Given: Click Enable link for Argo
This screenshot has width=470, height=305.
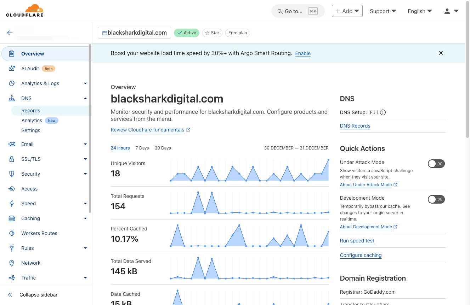Looking at the screenshot, I should [303, 53].
